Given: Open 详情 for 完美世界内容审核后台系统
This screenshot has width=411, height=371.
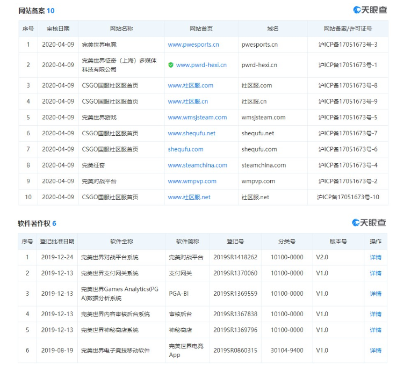Looking at the screenshot, I should (376, 314).
